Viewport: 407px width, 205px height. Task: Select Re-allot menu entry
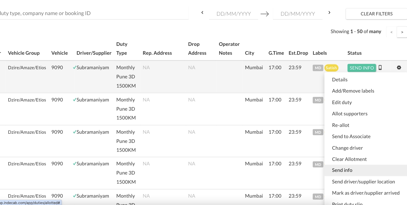(x=341, y=125)
